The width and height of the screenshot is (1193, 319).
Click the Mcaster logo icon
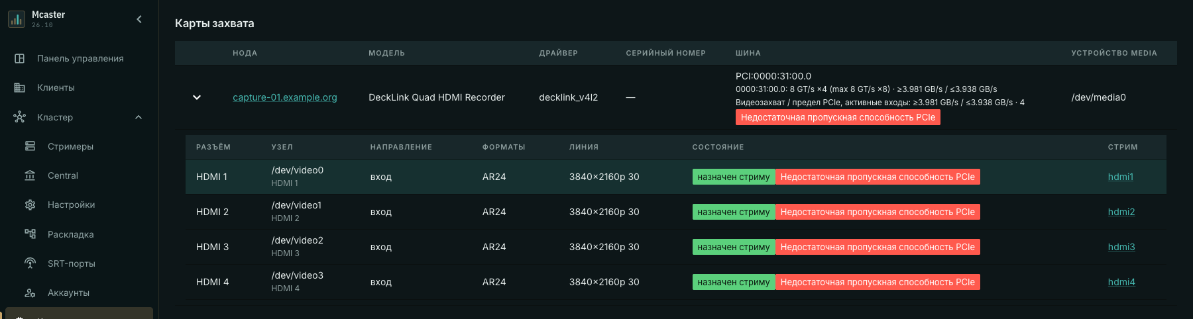pyautogui.click(x=17, y=19)
